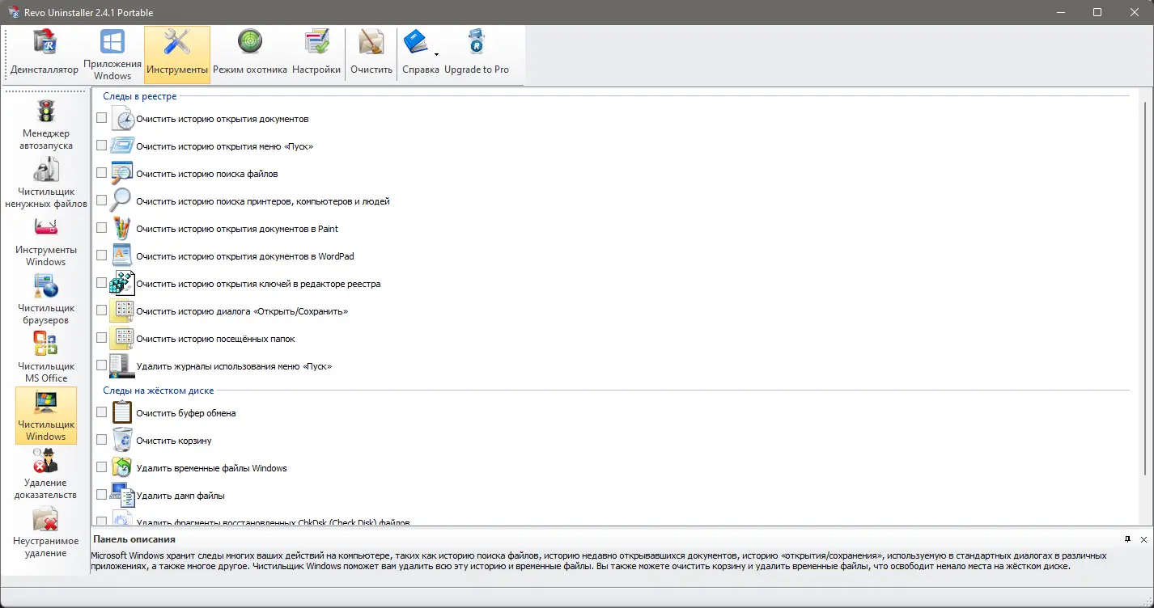Click the description paragraph starting «Microsoft Windows хранит»
Screen dimensions: 1154x608
tap(599, 561)
